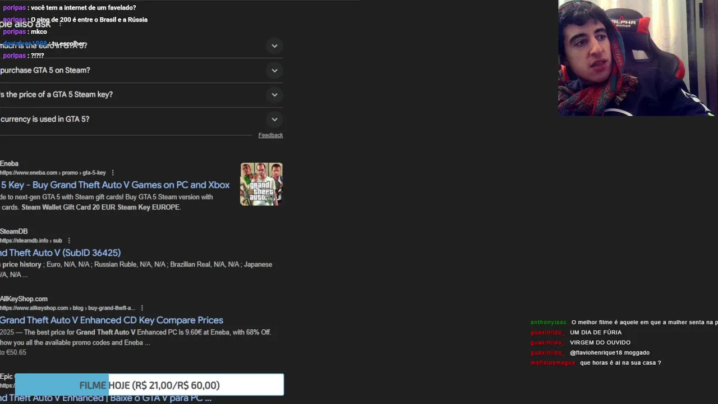
Task: Click the steamdb.info sub URL
Action: 31,241
